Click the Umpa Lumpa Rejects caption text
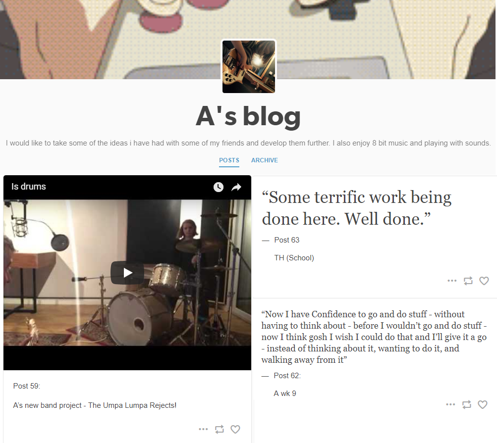This screenshot has height=443, width=497. pyautogui.click(x=95, y=405)
